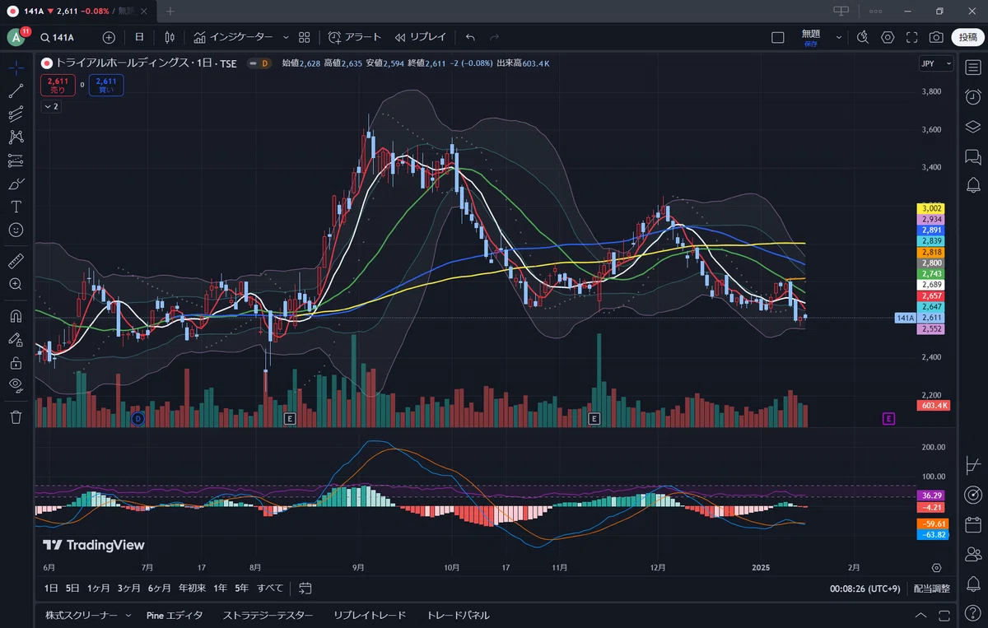Screen dimensions: 988x628
Task: Click the trash remove objects icon
Action: point(16,417)
